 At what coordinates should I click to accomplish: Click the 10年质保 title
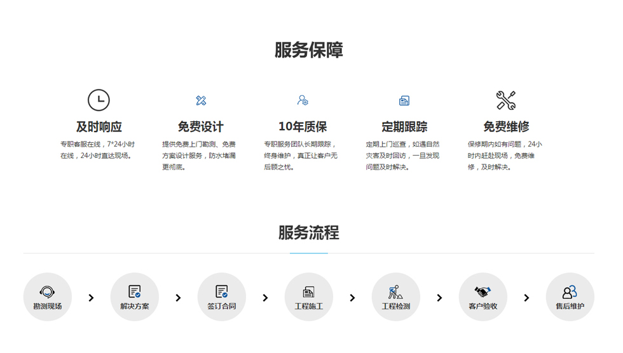(x=303, y=127)
